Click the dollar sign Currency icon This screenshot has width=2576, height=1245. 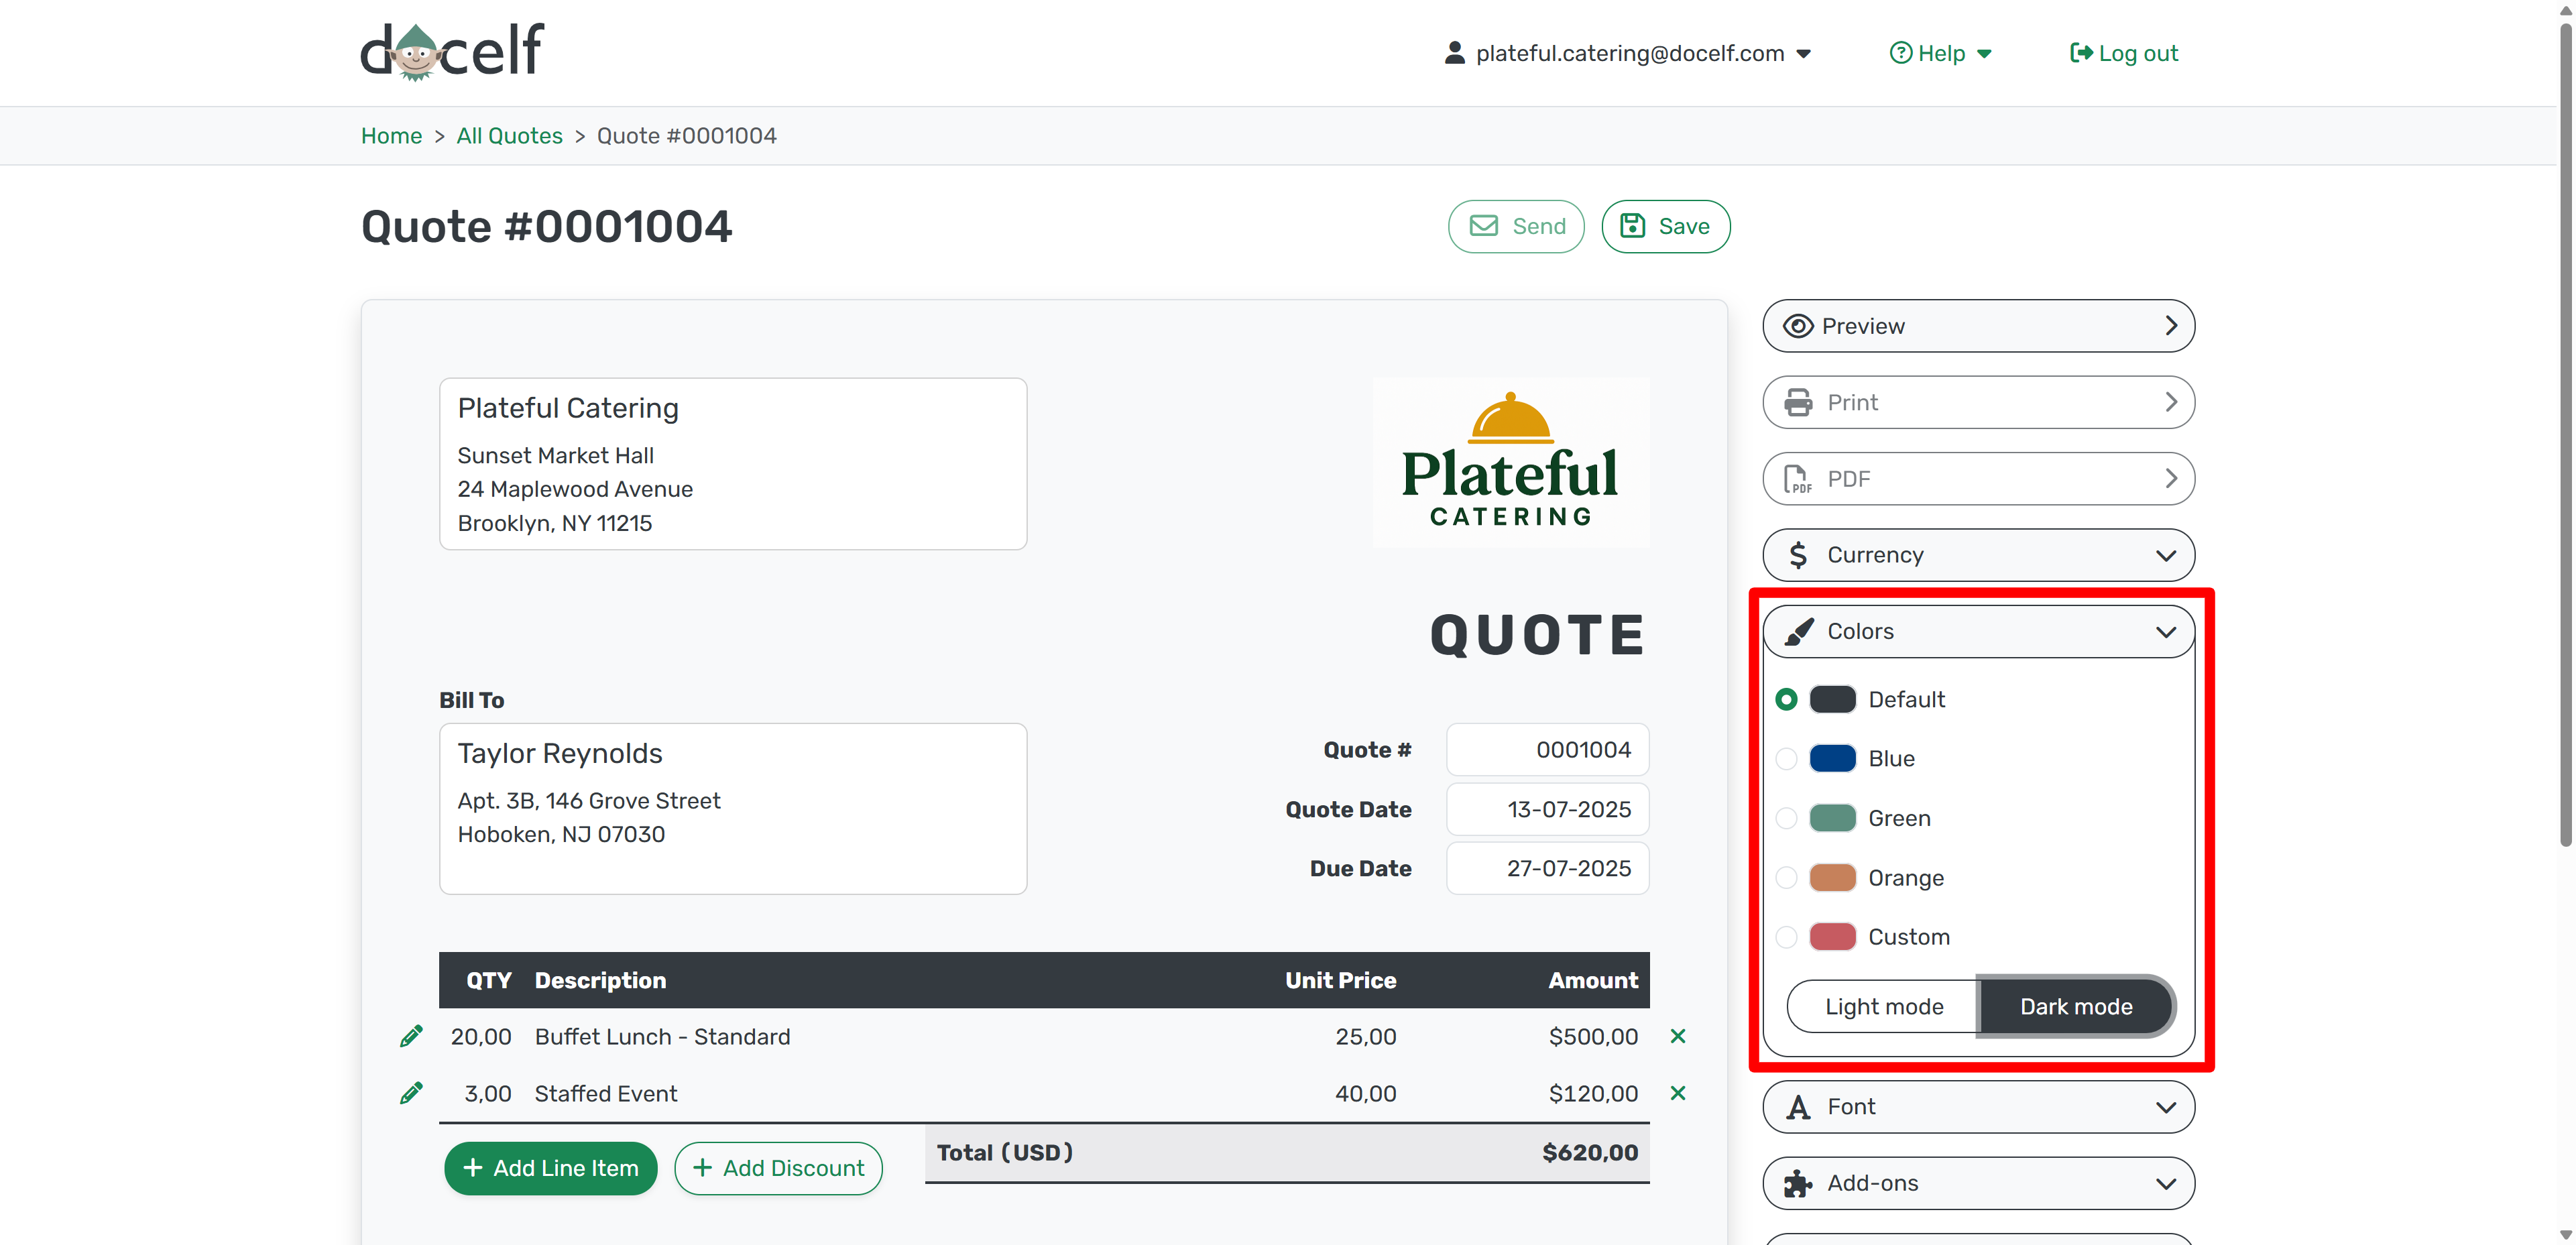1798,555
